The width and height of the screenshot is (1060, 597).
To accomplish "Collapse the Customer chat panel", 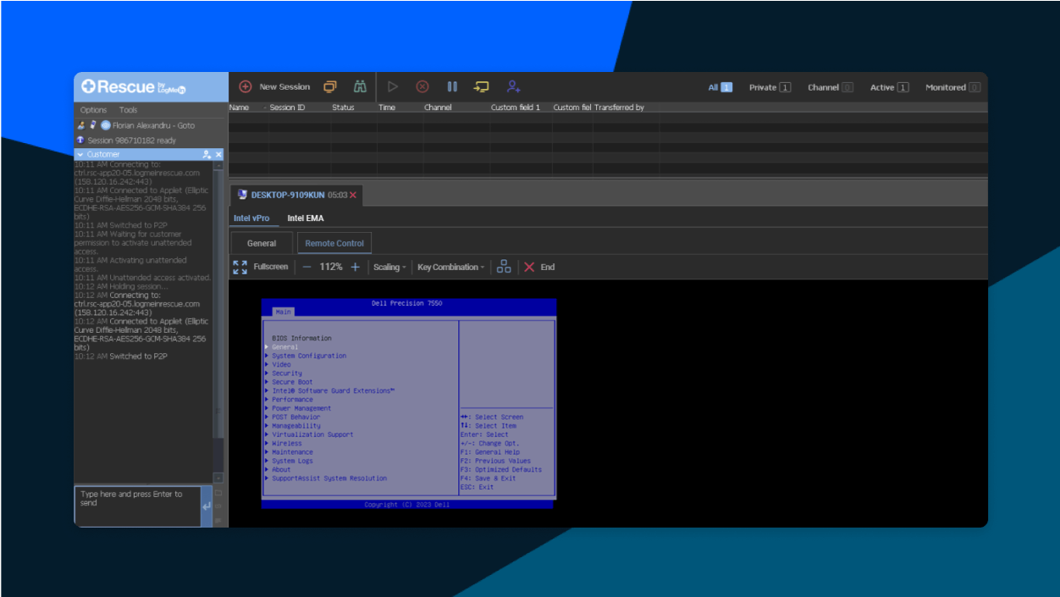I will pos(82,153).
